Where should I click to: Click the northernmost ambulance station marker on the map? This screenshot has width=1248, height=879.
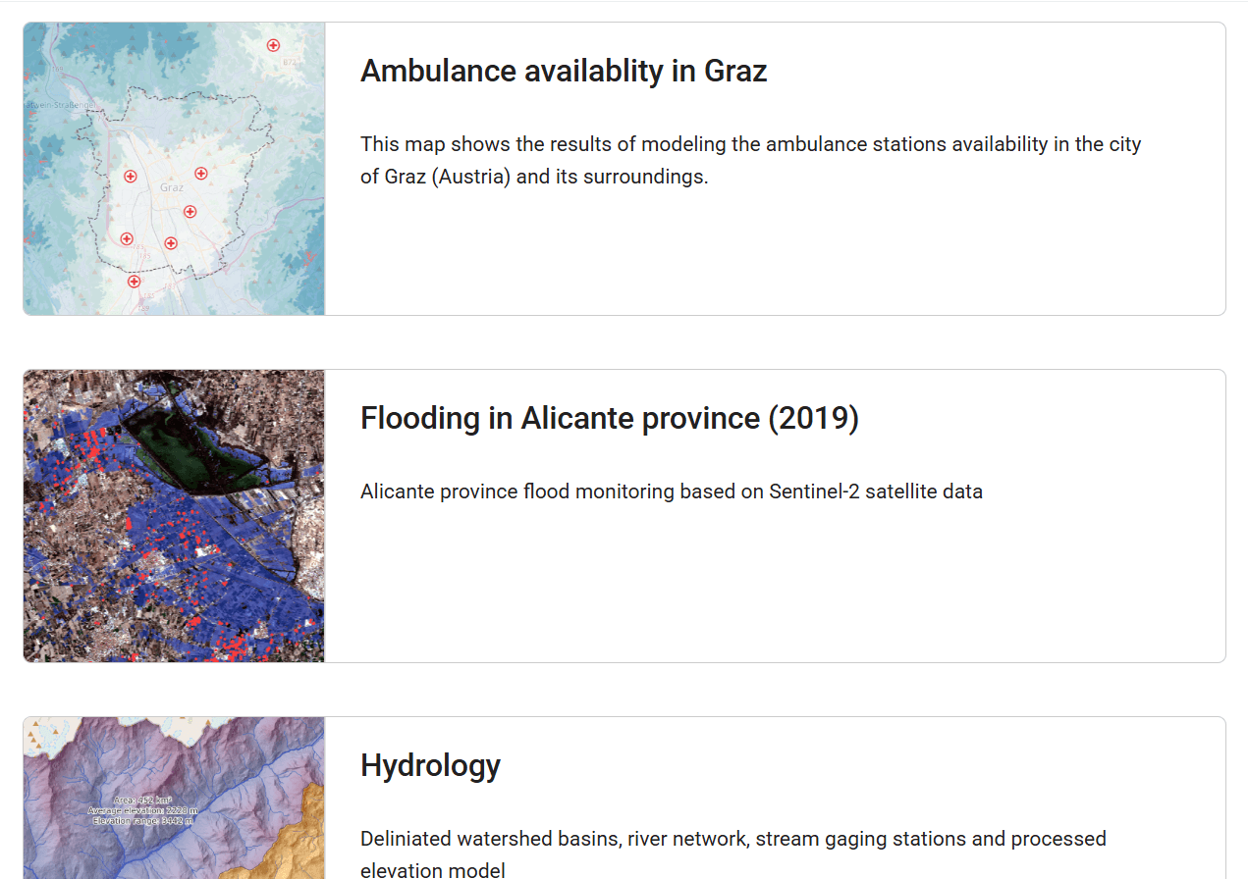pos(274,45)
